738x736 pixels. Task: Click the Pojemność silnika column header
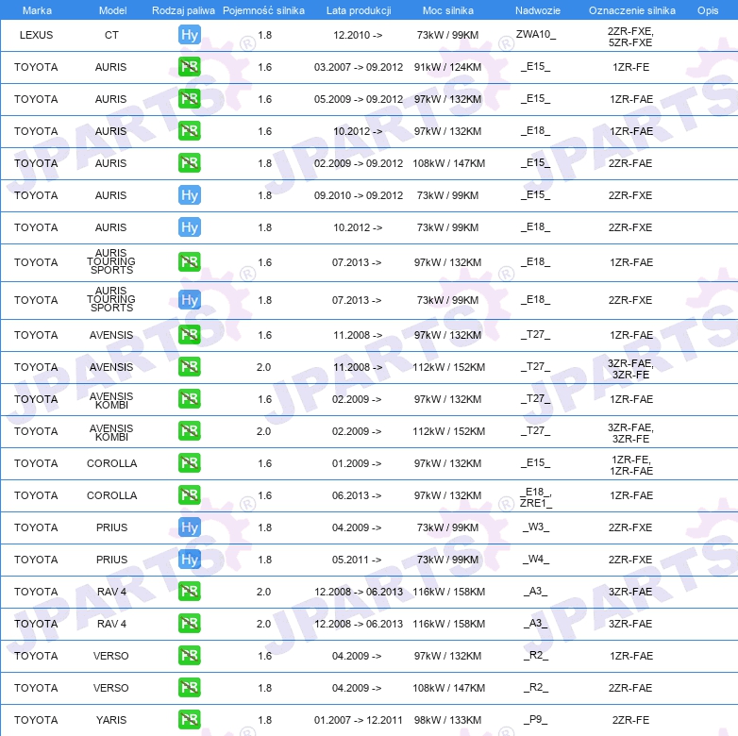point(263,10)
